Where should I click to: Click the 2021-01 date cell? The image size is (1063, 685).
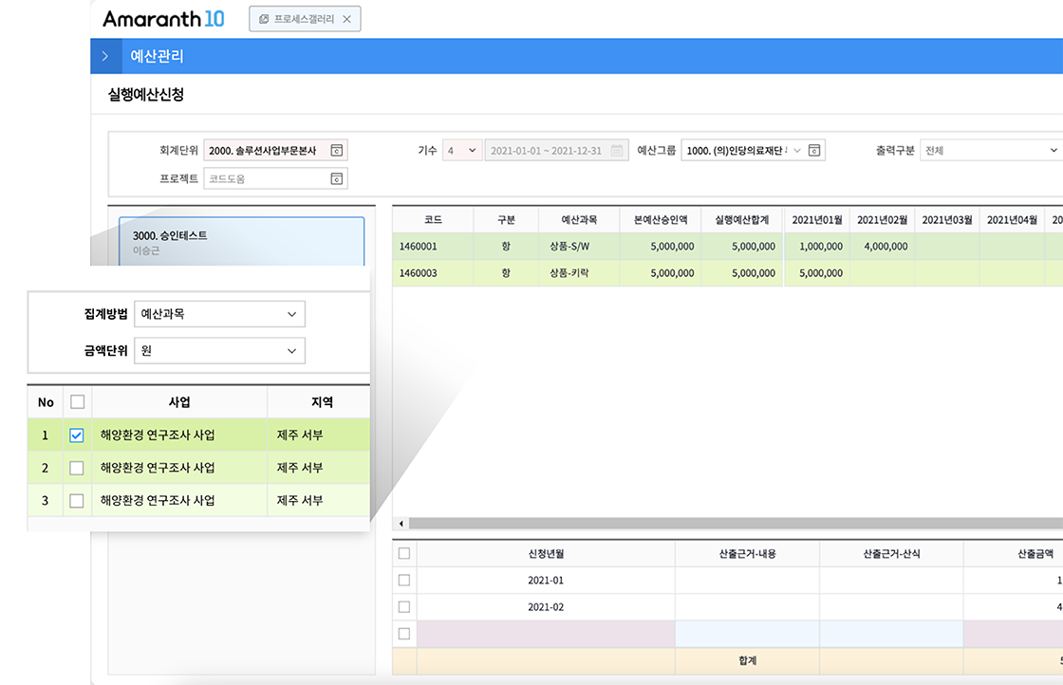click(546, 580)
